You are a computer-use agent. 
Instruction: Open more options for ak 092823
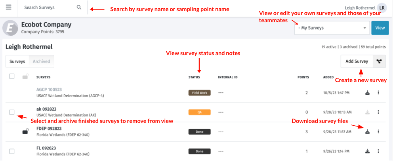pos(378,112)
